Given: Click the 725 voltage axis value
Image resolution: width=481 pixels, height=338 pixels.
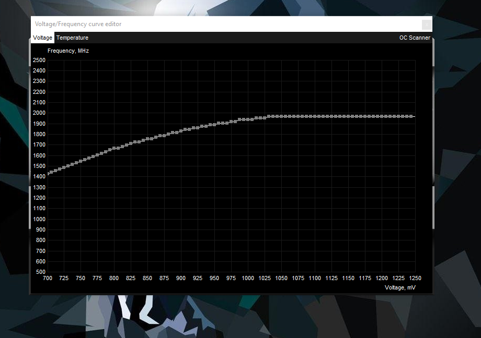Looking at the screenshot, I should pyautogui.click(x=64, y=278).
